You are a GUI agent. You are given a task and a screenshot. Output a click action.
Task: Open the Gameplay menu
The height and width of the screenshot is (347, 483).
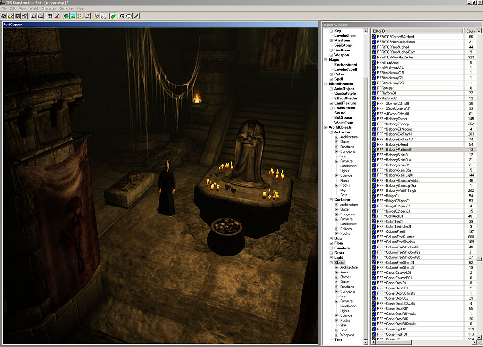pyautogui.click(x=67, y=8)
